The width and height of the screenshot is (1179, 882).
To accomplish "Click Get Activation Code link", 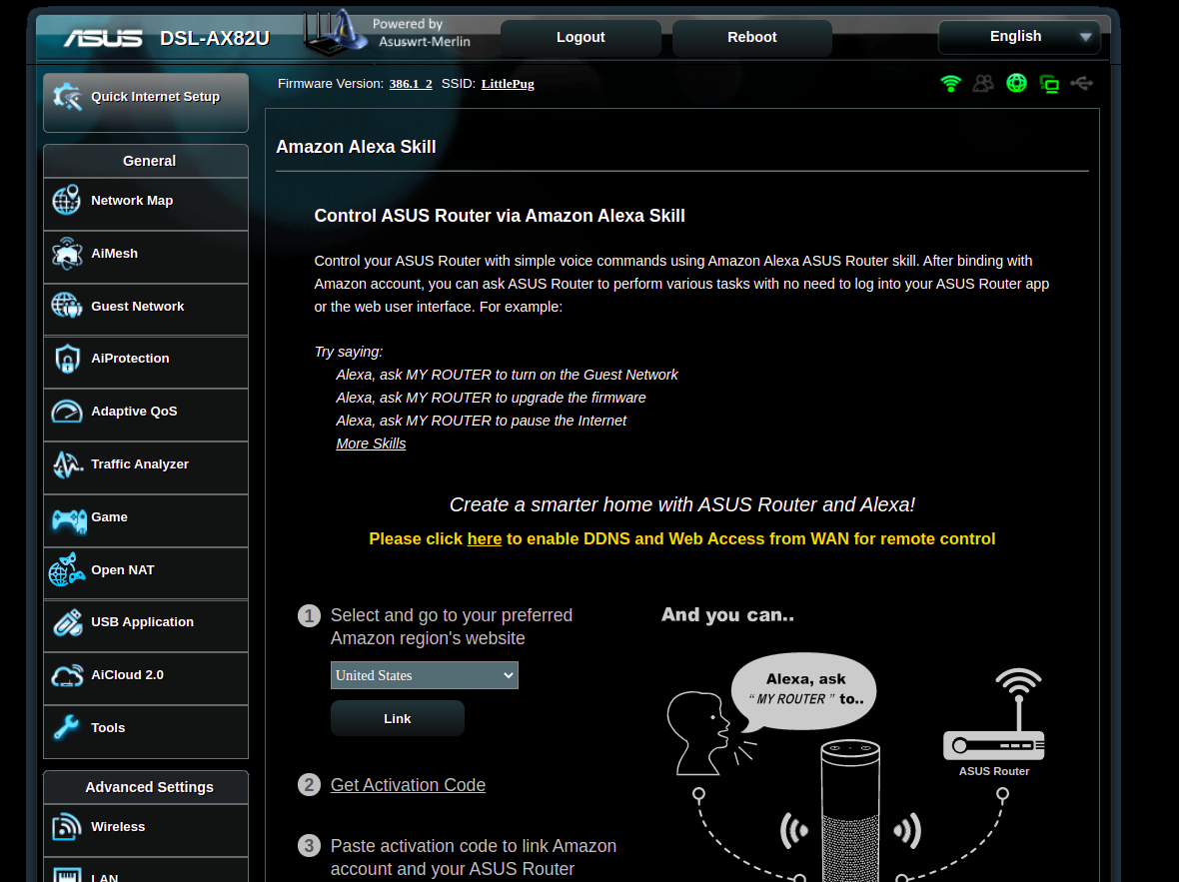I will point(408,785).
